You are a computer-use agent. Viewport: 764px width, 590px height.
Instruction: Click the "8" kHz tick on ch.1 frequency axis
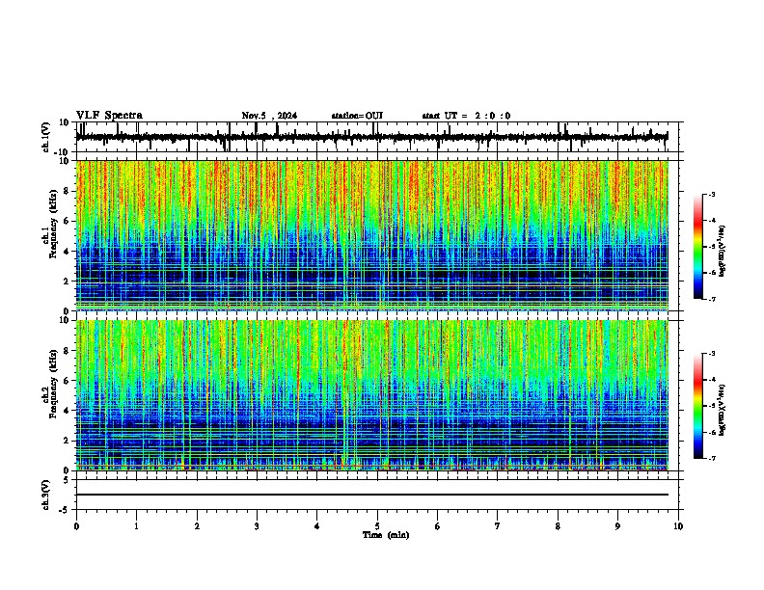[x=68, y=191]
